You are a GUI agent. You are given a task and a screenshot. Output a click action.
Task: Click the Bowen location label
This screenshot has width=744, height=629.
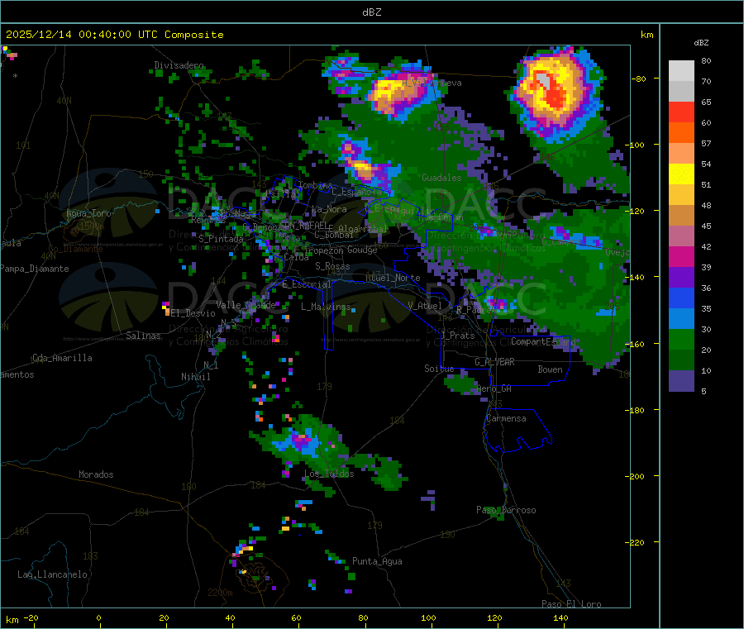click(x=551, y=369)
